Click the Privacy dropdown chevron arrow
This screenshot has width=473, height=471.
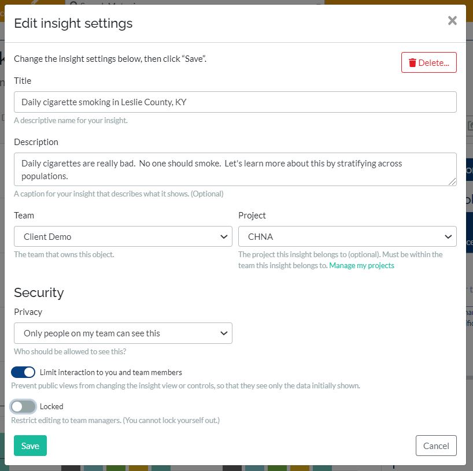(224, 333)
